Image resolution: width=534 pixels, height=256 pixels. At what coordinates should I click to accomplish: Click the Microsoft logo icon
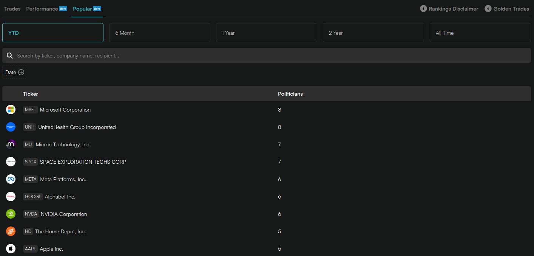tap(11, 110)
